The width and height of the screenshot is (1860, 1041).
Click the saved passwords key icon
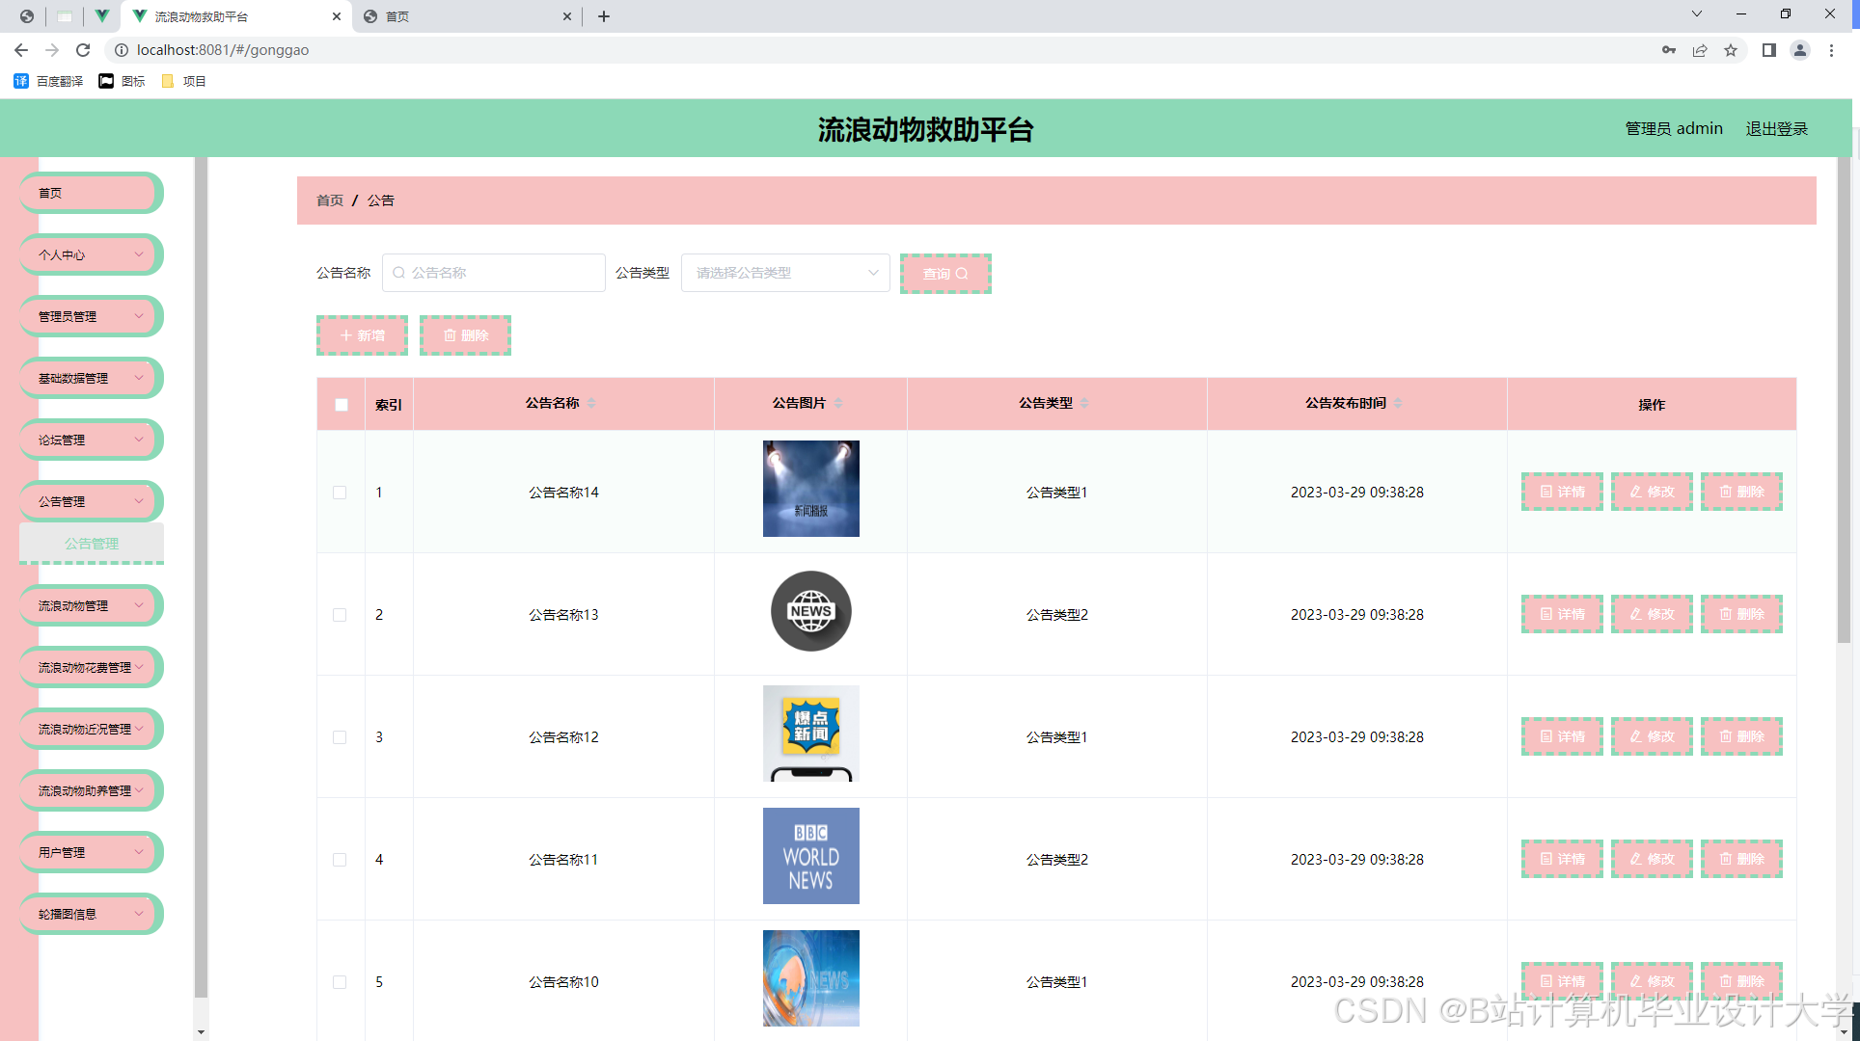tap(1668, 50)
